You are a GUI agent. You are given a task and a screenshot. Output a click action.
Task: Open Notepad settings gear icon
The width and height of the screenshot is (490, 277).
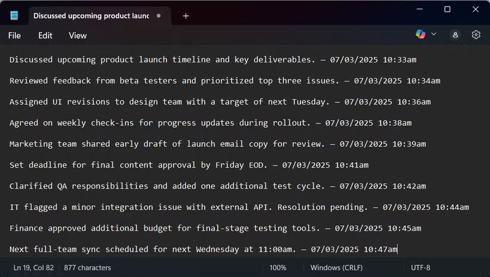476,35
